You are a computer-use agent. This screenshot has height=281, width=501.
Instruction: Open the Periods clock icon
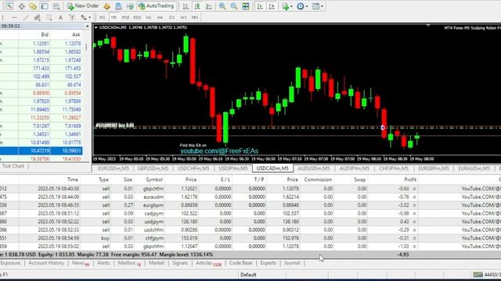pyautogui.click(x=301, y=6)
